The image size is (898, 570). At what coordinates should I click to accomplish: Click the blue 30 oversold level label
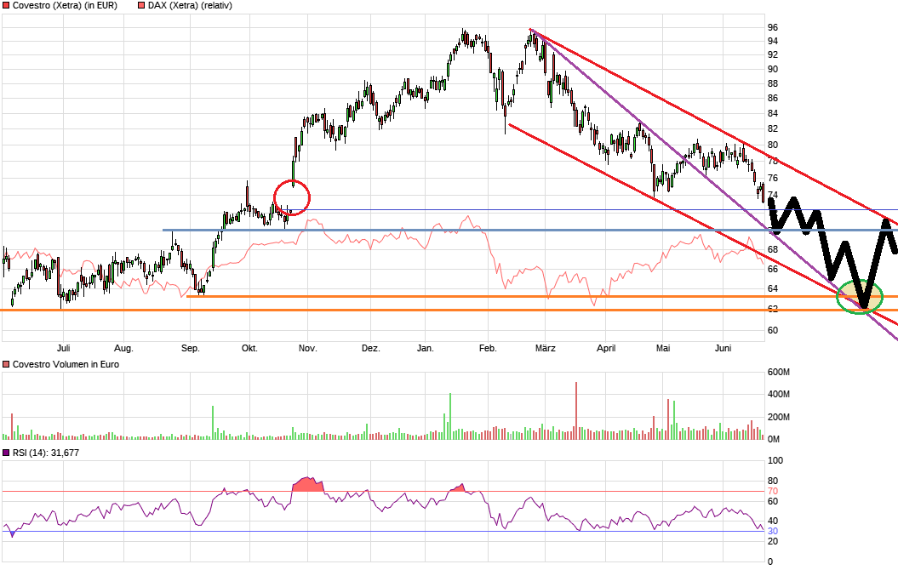click(773, 532)
